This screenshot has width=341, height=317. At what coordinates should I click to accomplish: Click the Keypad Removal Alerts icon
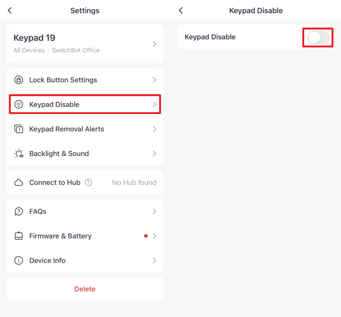[19, 129]
